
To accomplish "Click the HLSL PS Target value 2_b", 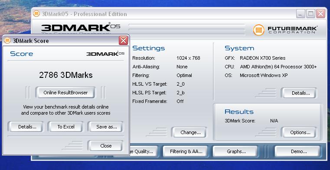I will [180, 93].
